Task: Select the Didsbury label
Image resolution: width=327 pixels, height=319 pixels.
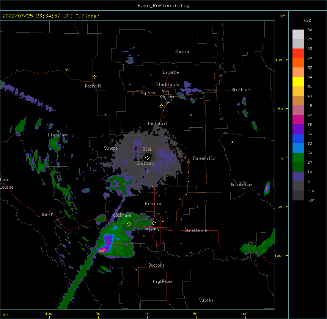Action: click(146, 163)
